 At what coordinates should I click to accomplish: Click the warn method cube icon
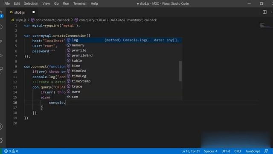click(x=69, y=92)
